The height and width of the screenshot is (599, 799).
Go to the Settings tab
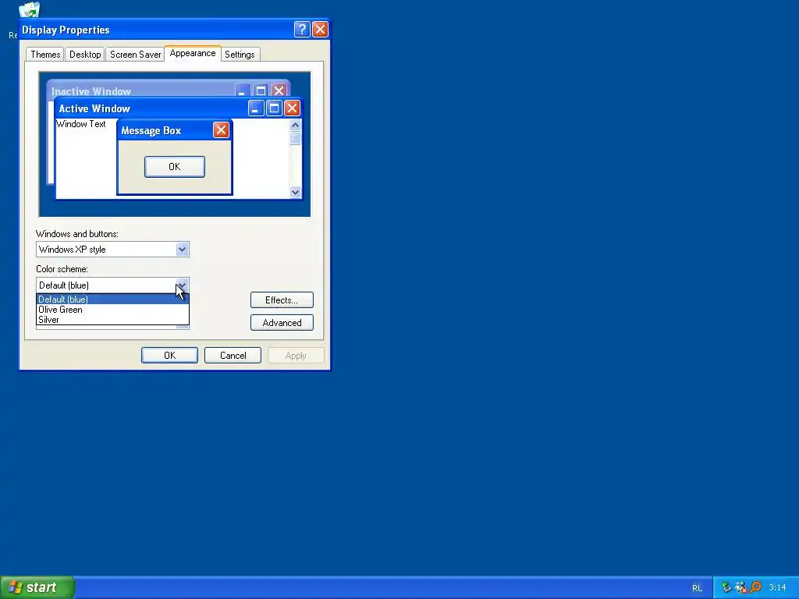pos(240,55)
